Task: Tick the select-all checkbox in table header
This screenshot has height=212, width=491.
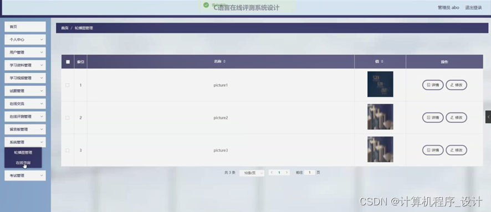Action: click(x=68, y=62)
